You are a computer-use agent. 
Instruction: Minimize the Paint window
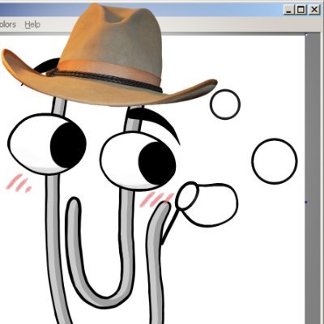289,10
